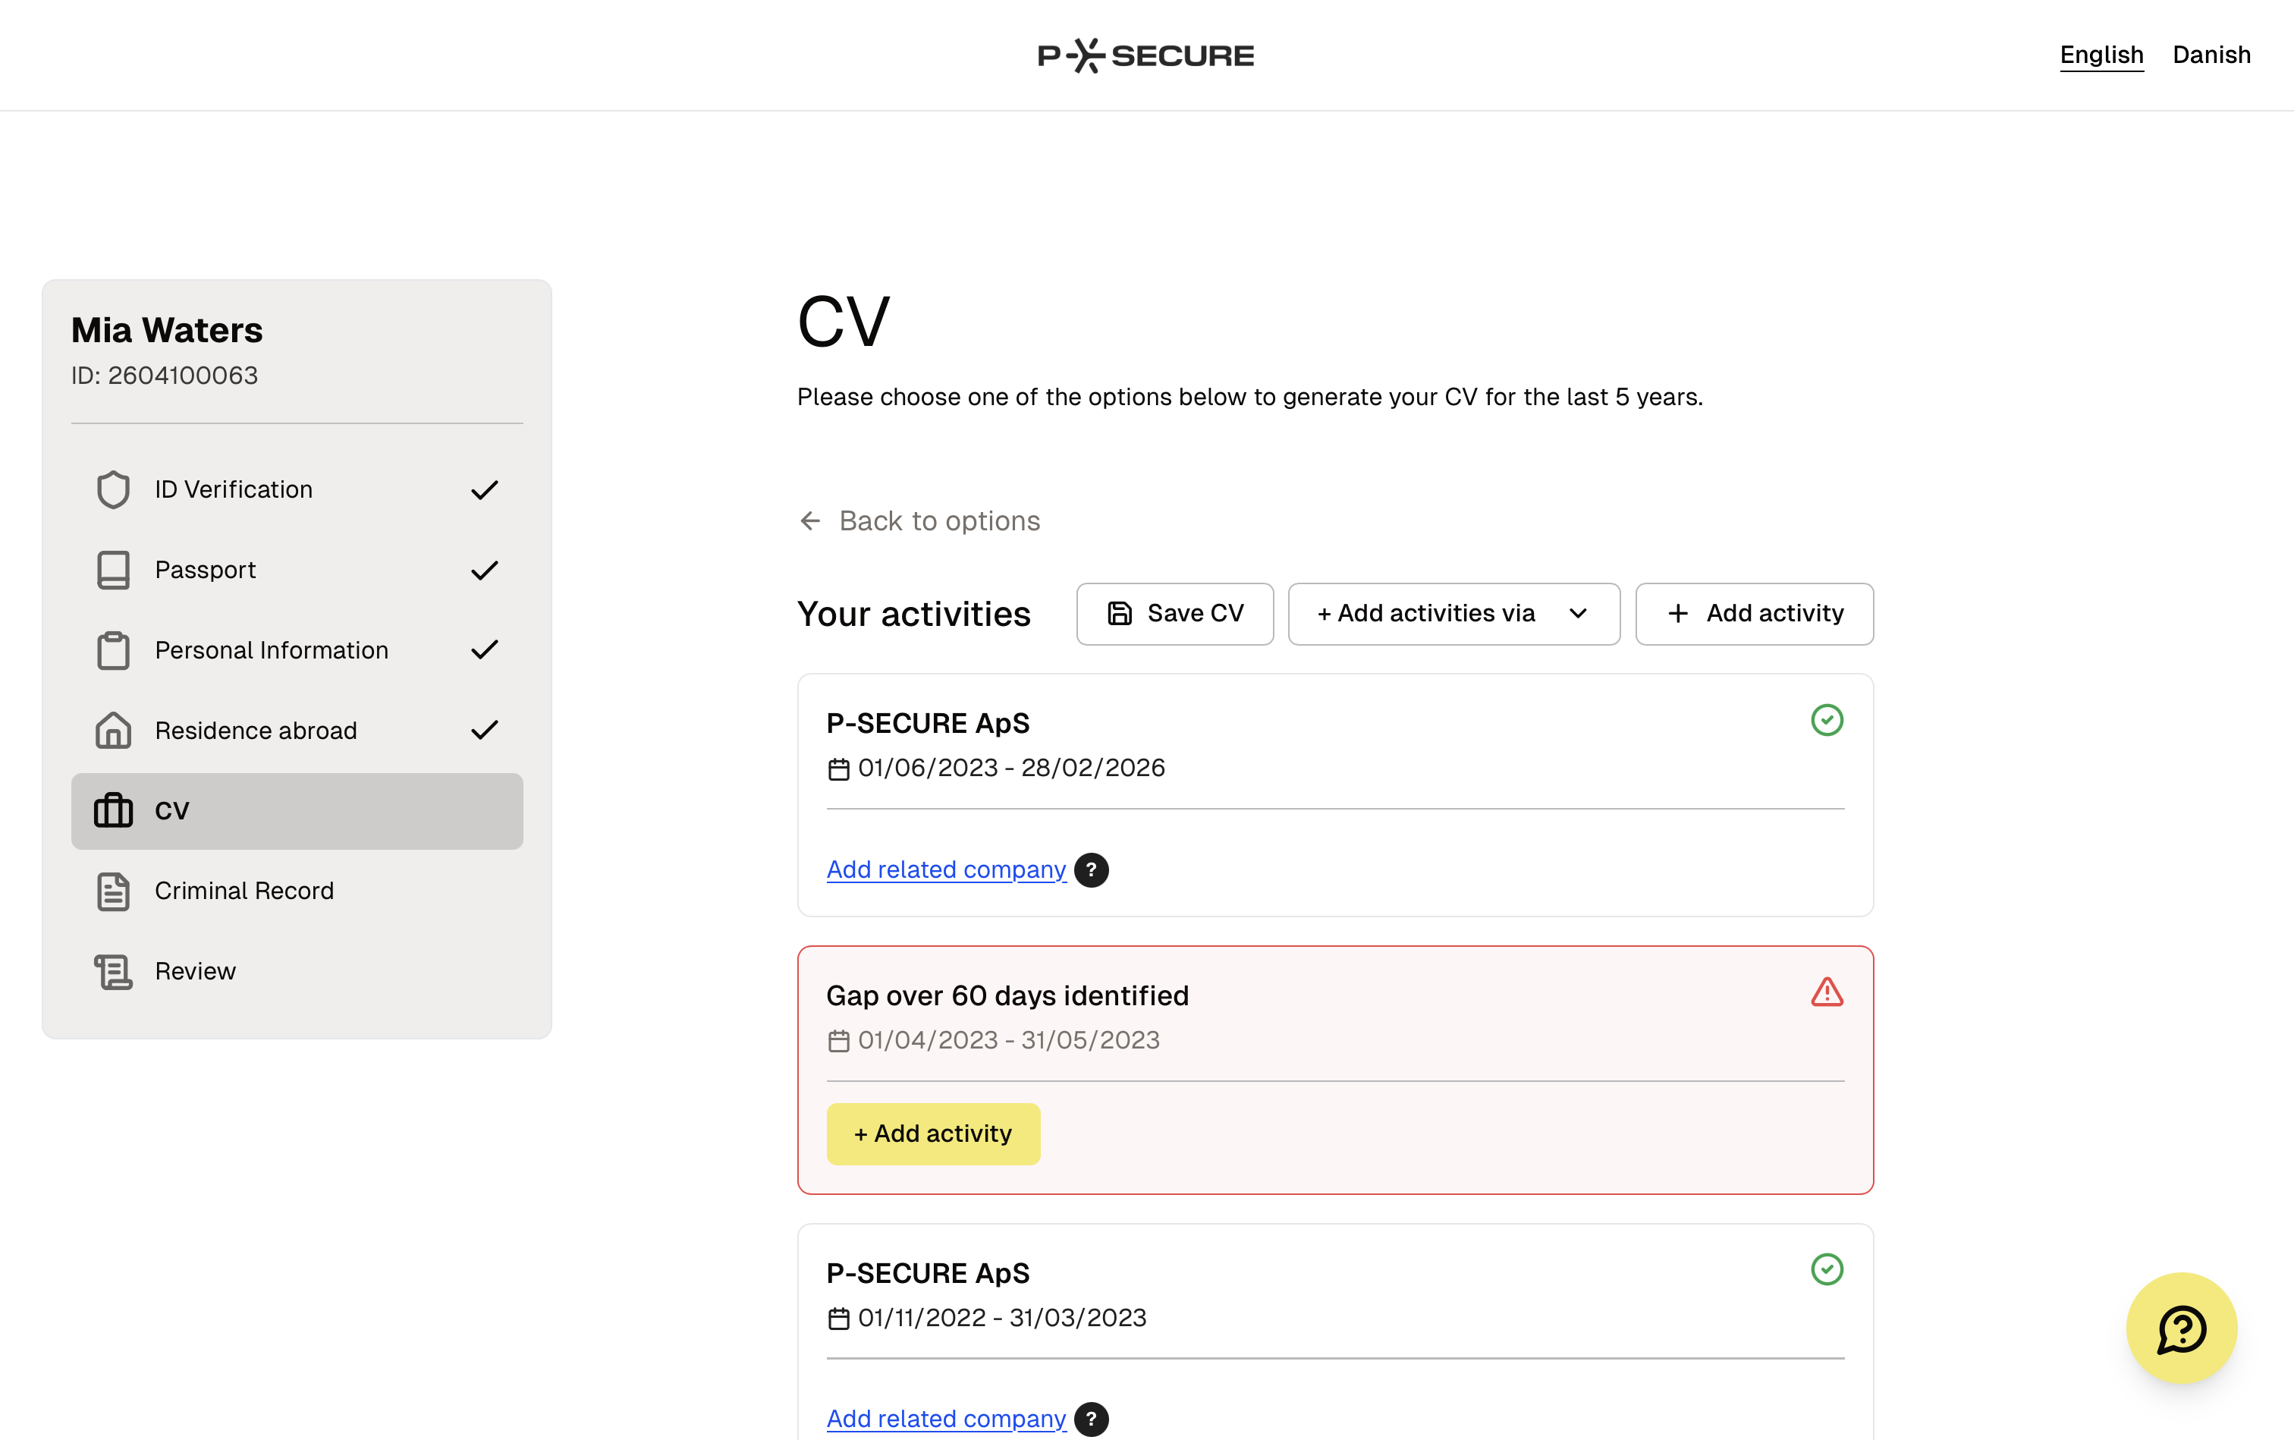Click the Passport book icon
This screenshot has width=2294, height=1440.
pos(112,570)
